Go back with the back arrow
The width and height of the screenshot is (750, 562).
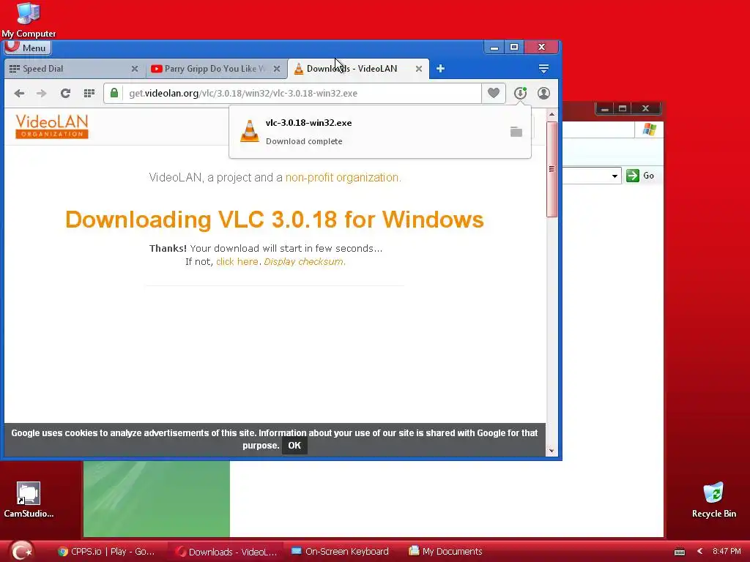click(x=19, y=93)
